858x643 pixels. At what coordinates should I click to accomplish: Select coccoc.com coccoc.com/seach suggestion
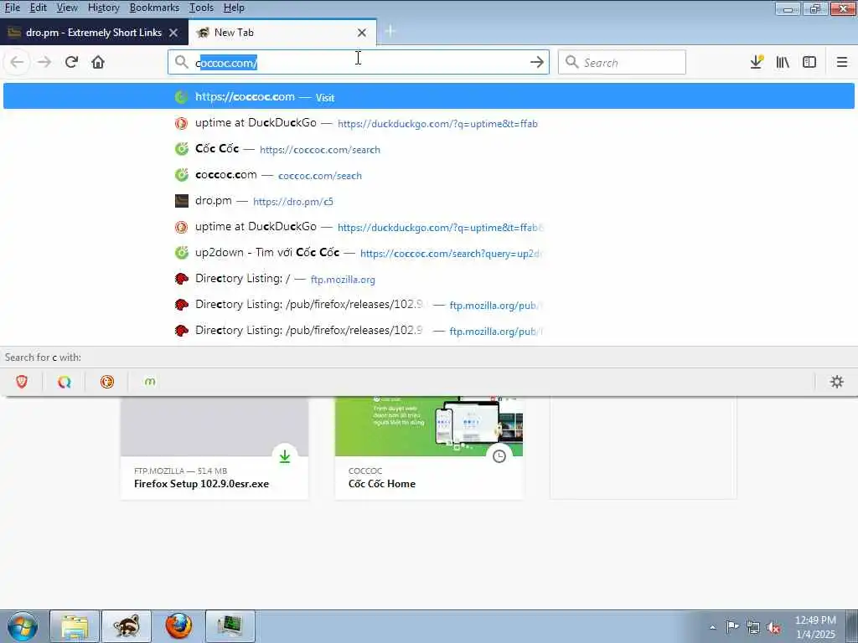pos(429,175)
